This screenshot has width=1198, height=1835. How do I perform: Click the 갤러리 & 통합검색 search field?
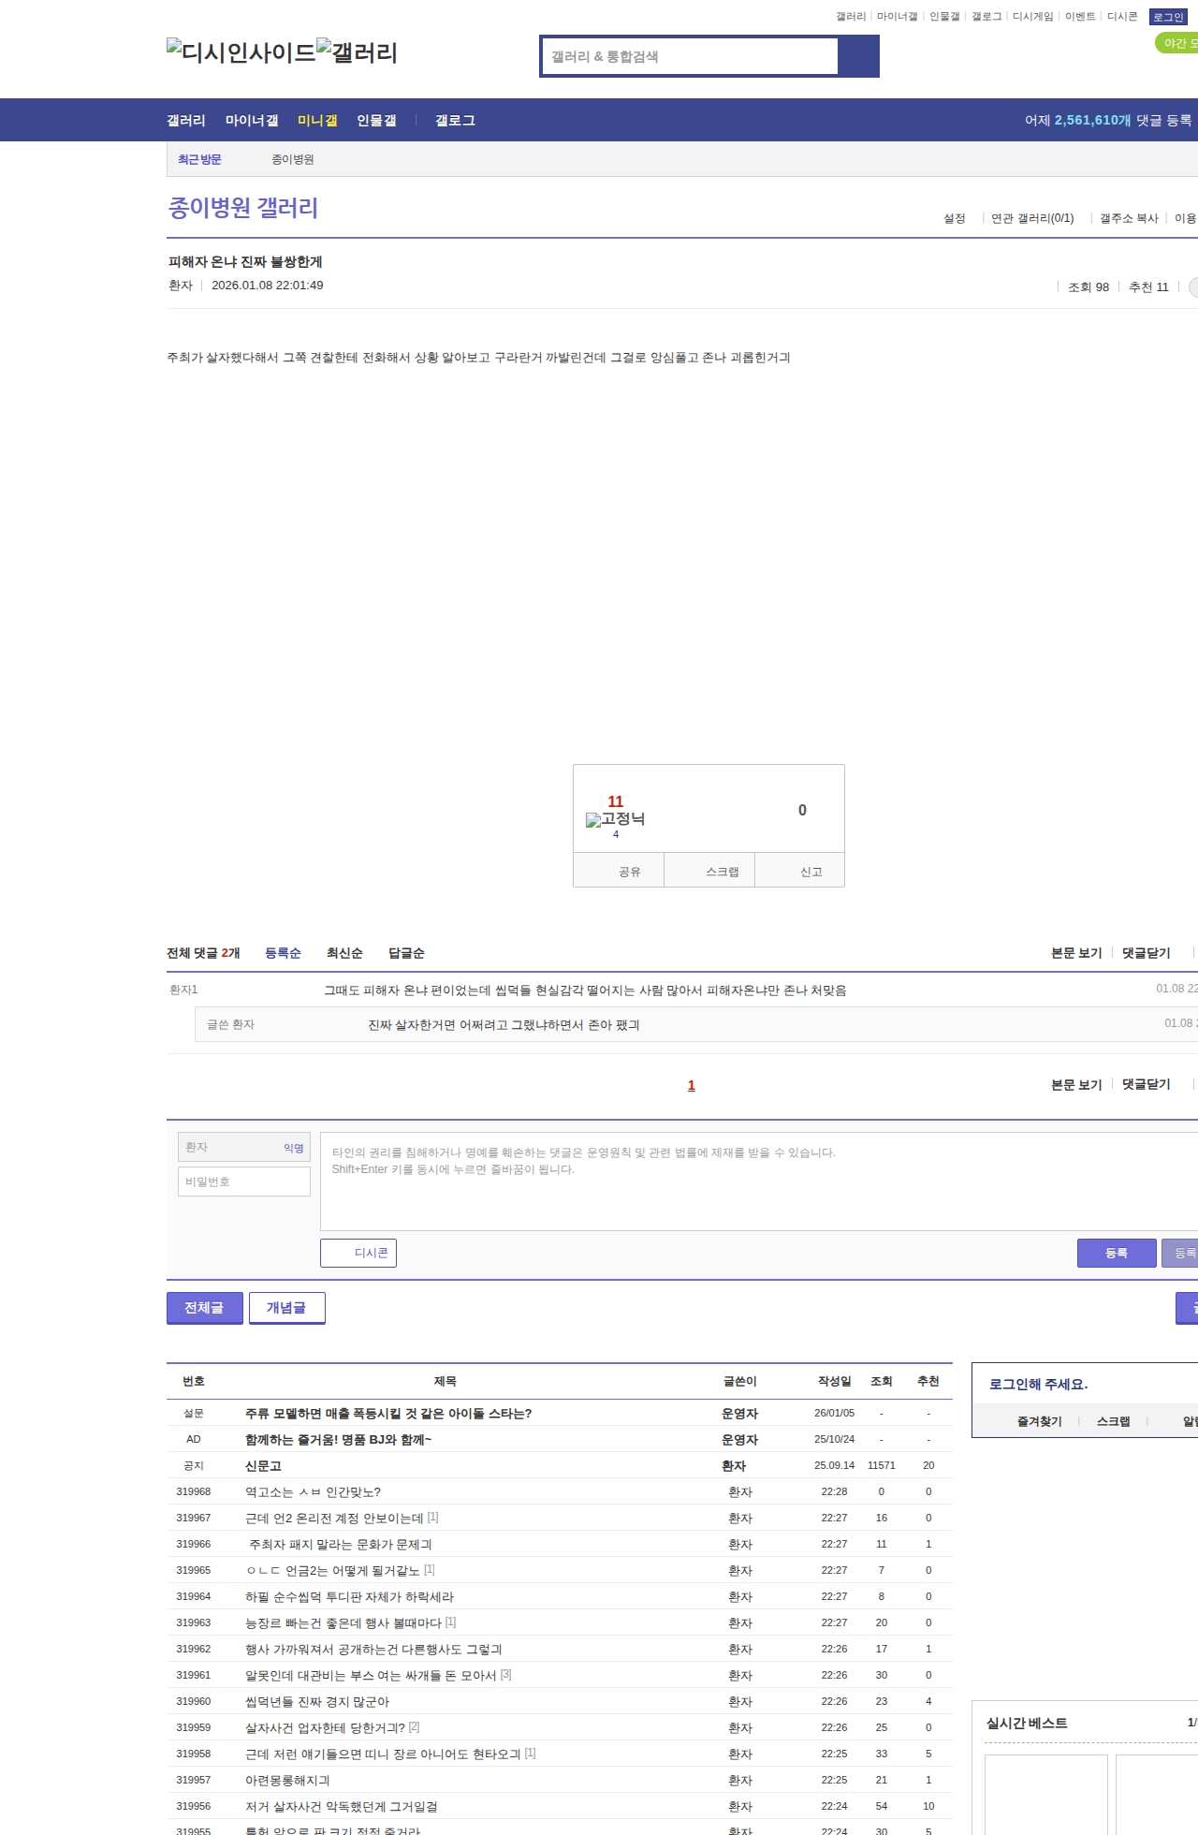click(690, 56)
